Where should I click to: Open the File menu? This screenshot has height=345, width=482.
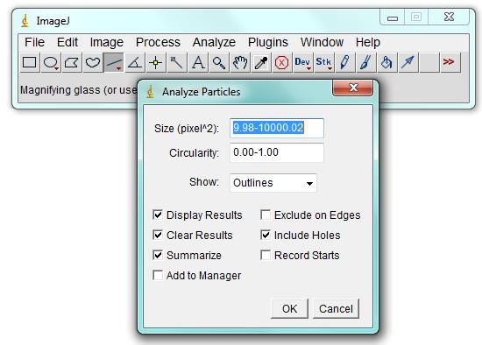[34, 42]
